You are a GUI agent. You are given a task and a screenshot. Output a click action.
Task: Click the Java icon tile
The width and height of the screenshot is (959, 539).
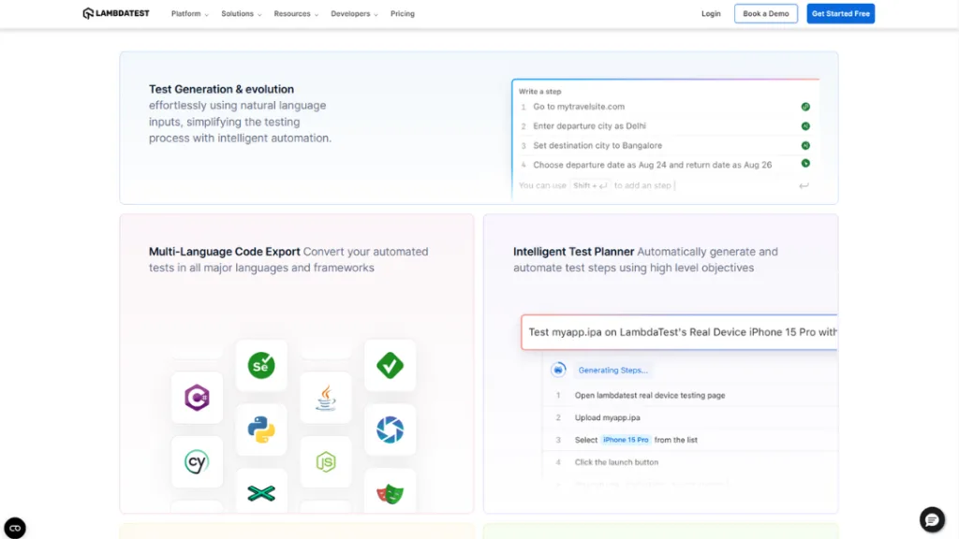(326, 398)
